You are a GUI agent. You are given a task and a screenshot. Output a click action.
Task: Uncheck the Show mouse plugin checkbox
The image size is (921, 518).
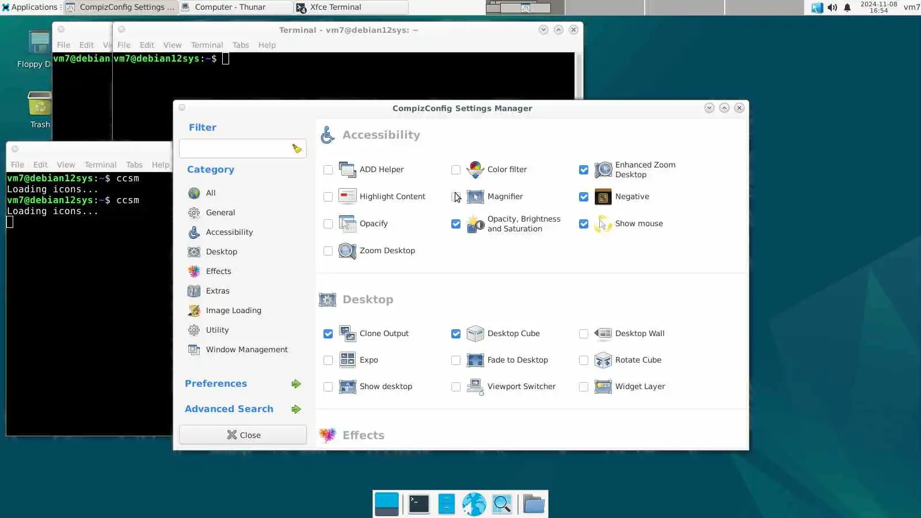[x=584, y=224]
